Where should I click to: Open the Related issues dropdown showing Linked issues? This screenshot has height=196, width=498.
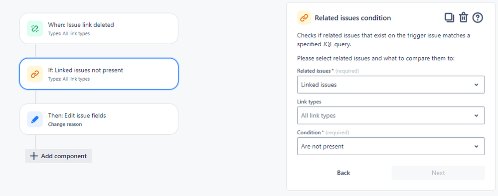(391, 85)
